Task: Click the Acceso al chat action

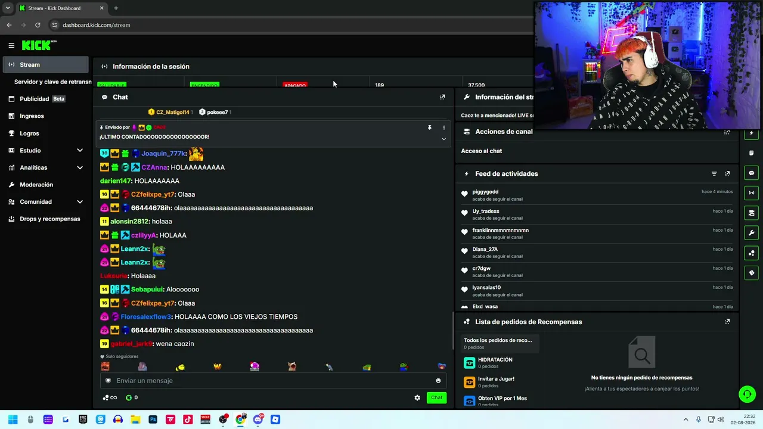Action: tap(482, 151)
